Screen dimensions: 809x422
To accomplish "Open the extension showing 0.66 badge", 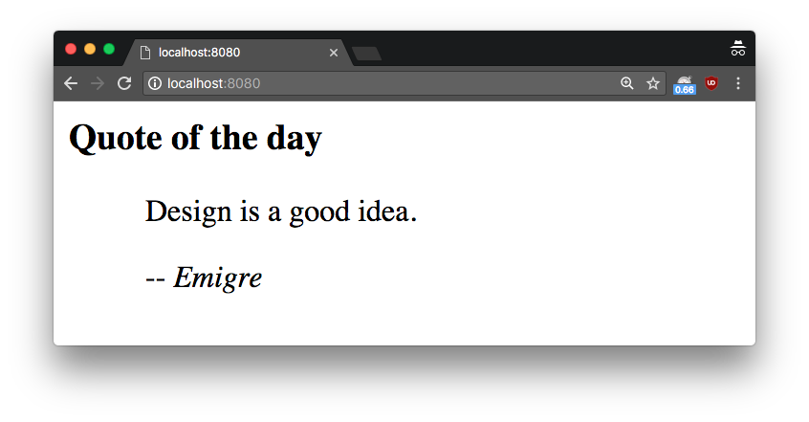I will (x=684, y=84).
